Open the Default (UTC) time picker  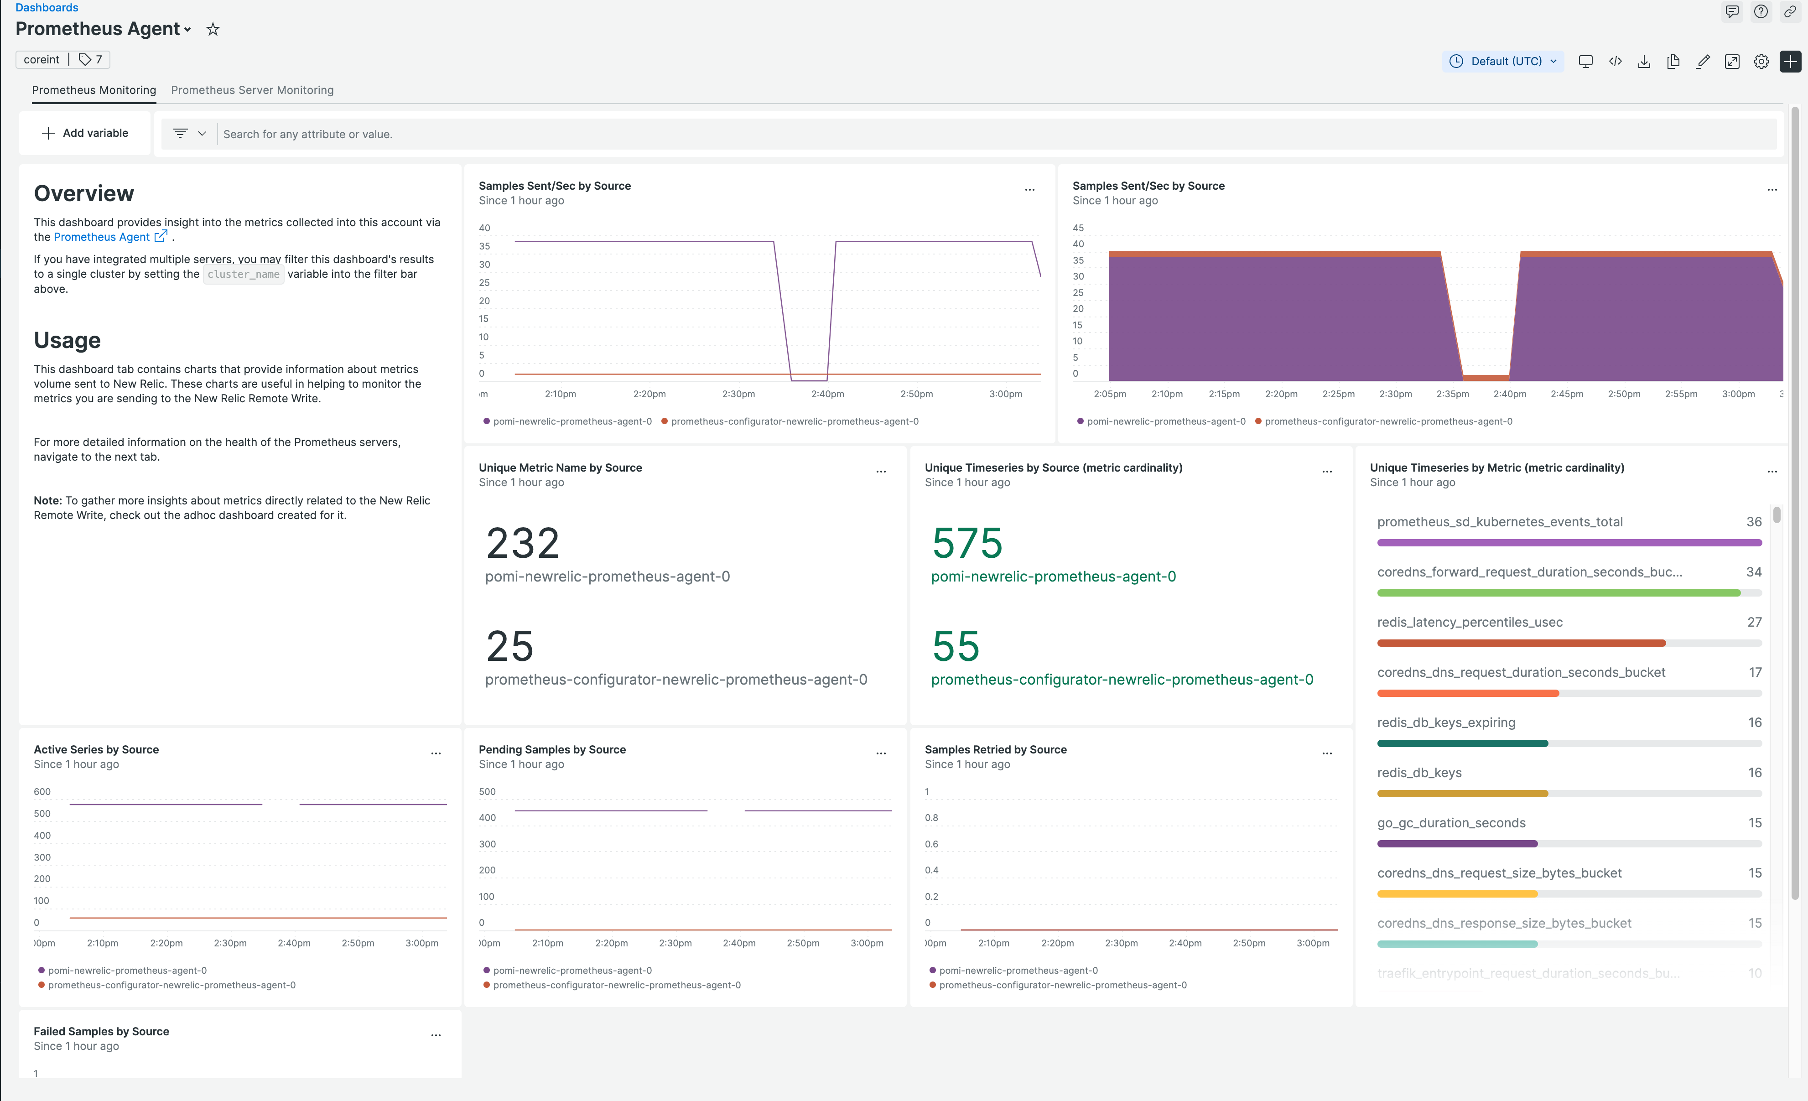(x=1503, y=62)
